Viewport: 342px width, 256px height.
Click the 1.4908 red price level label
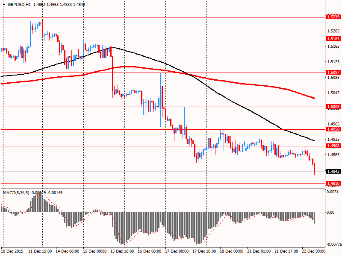[333, 145]
